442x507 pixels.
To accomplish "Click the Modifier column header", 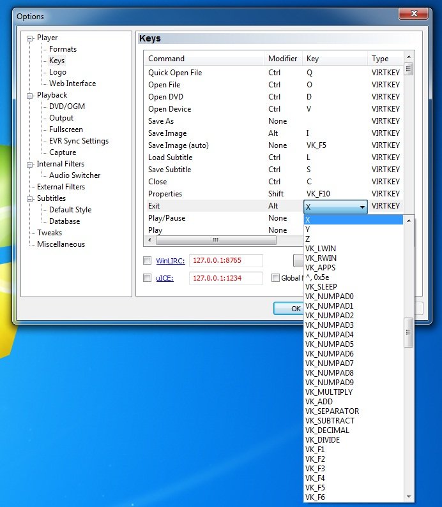I will pyautogui.click(x=284, y=59).
